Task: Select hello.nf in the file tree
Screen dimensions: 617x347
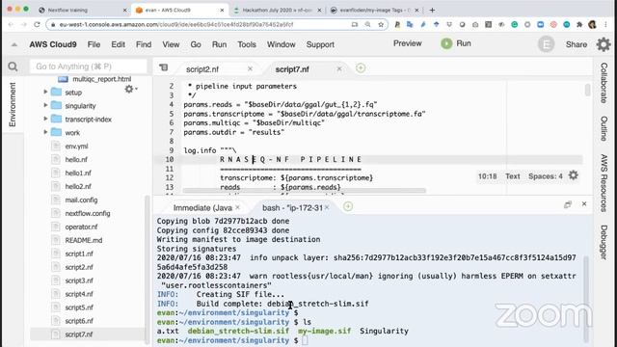Action: tap(76, 159)
